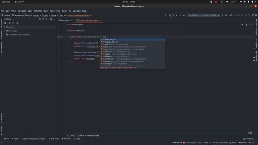This screenshot has width=258, height=145.
Task: Click the Git push arrow icon
Action: coord(242,15)
